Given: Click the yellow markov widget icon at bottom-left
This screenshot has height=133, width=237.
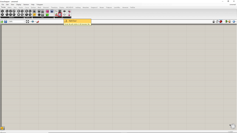Looking at the screenshot, I should (2, 128).
